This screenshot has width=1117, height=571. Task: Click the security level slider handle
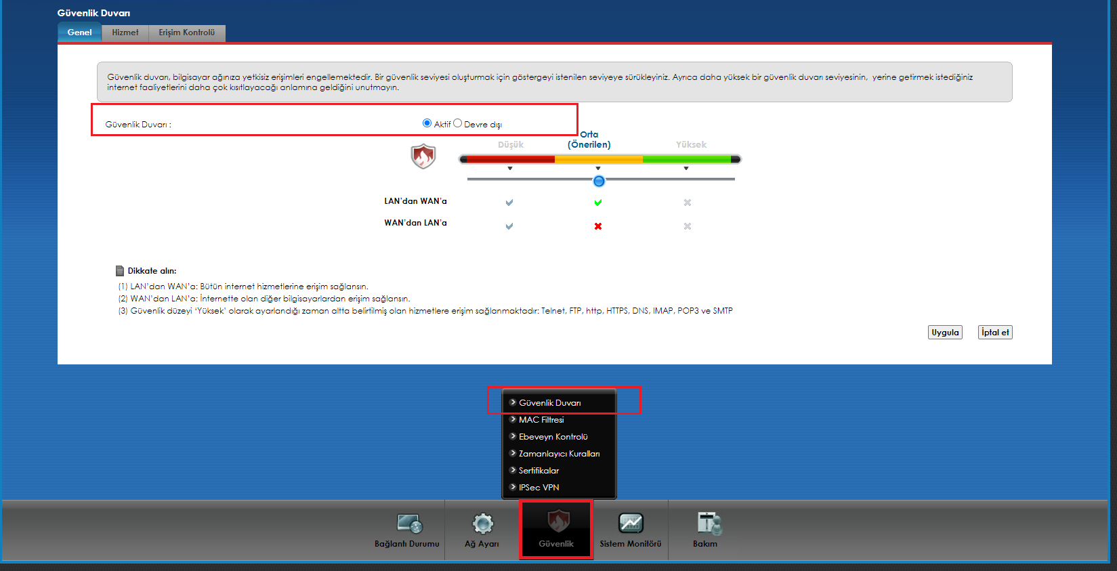(599, 181)
